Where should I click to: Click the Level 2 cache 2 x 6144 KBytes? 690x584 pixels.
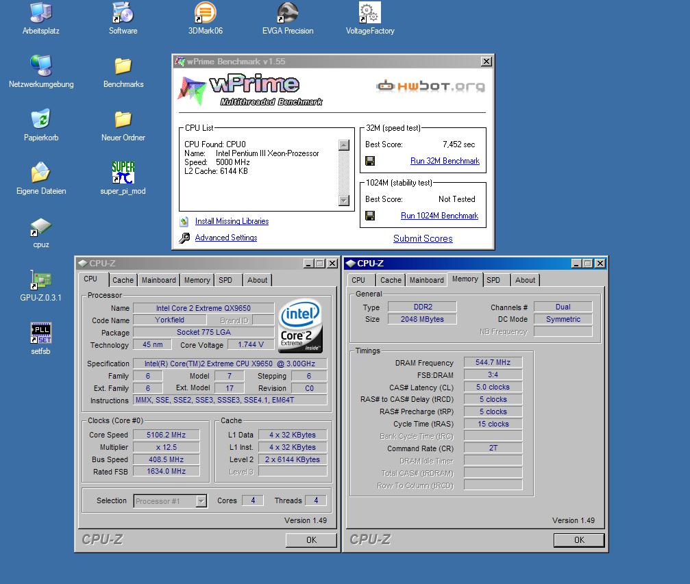(x=293, y=459)
